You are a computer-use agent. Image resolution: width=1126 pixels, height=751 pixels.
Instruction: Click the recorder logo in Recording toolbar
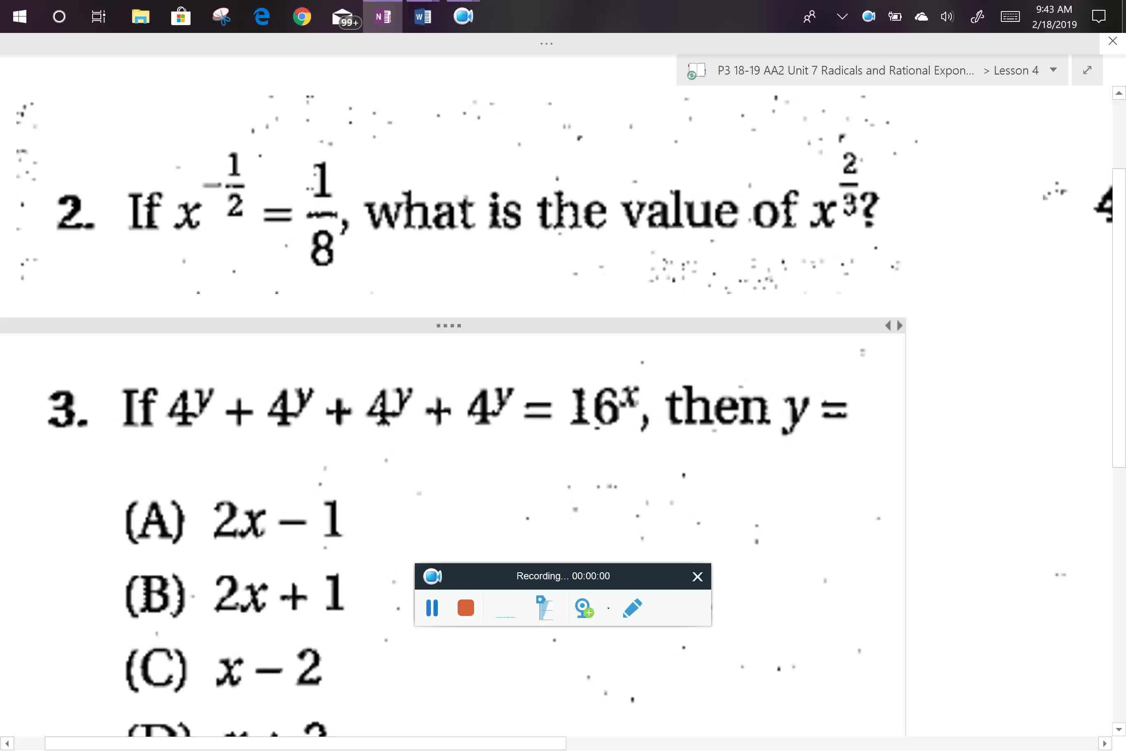coord(432,576)
